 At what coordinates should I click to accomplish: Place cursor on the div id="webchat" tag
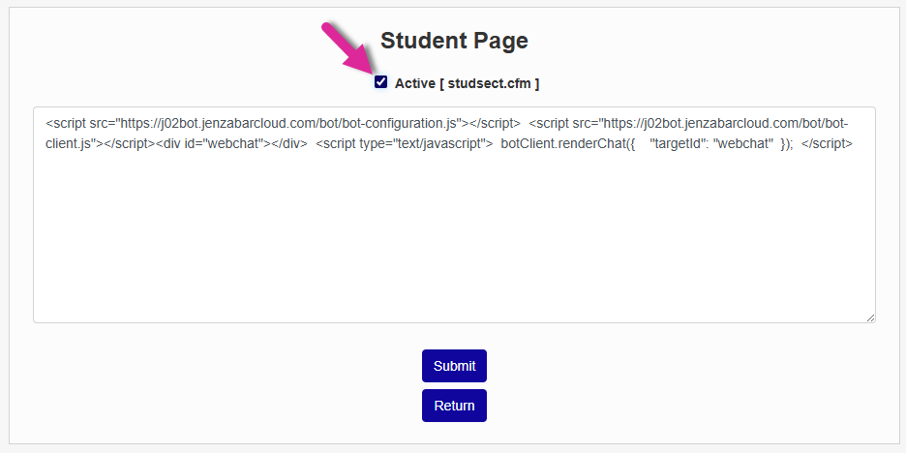tap(232, 143)
